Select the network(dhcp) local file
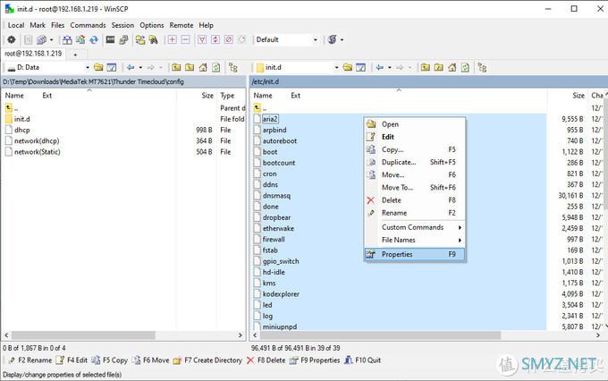 37,141
